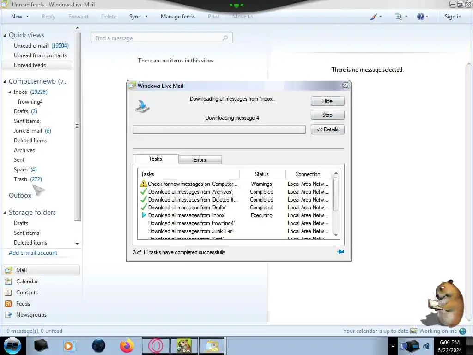Click the blue executing arrow for Inbox task
The height and width of the screenshot is (355, 473).
144,215
